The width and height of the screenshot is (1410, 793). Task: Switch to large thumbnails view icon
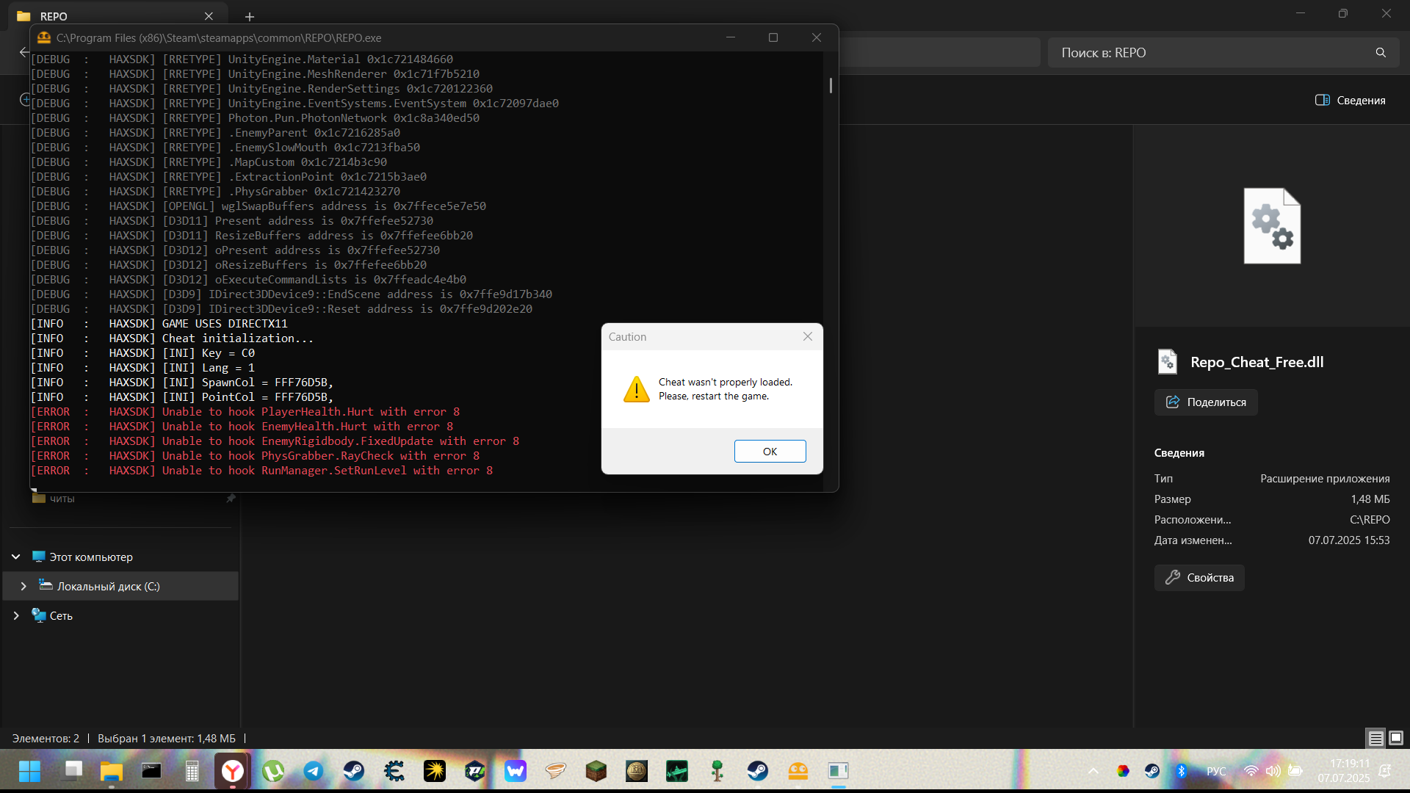pos(1396,739)
